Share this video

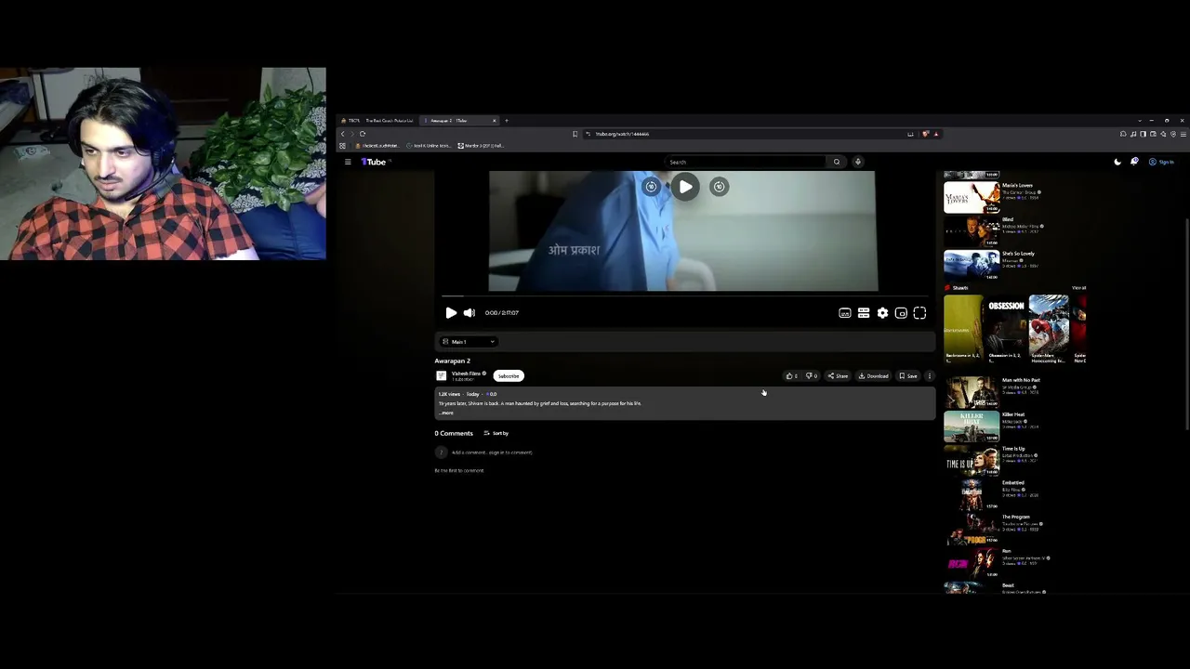[x=839, y=376]
